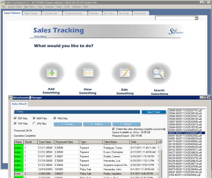Toggle Delete files after attaching checkbox

[113, 129]
